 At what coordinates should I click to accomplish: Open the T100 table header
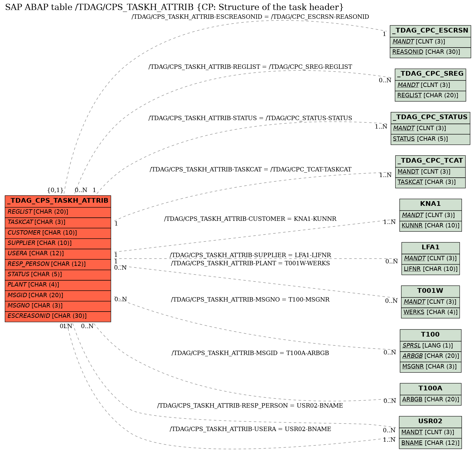pyautogui.click(x=430, y=335)
